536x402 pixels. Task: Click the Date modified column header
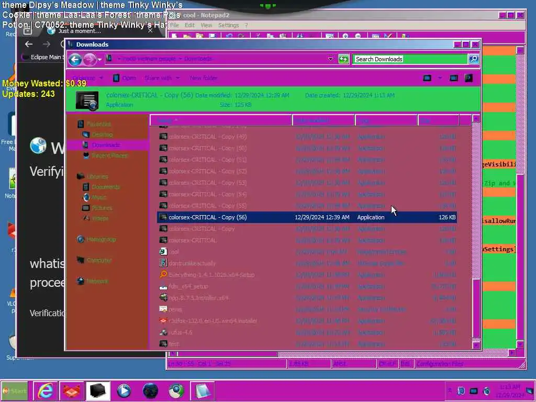pyautogui.click(x=323, y=120)
